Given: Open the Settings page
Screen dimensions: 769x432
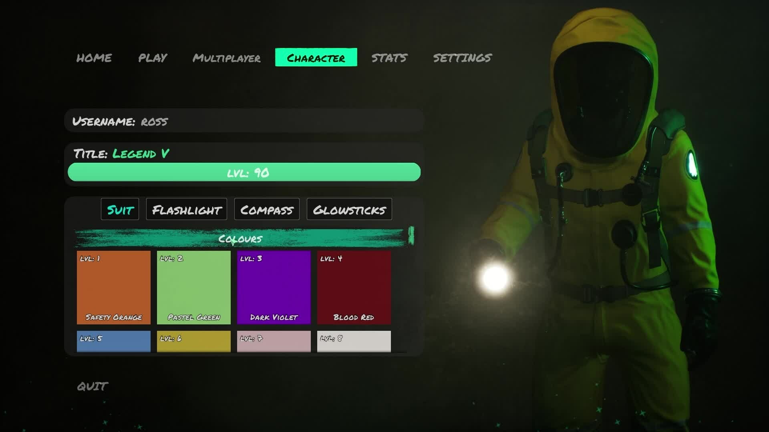Looking at the screenshot, I should (462, 58).
